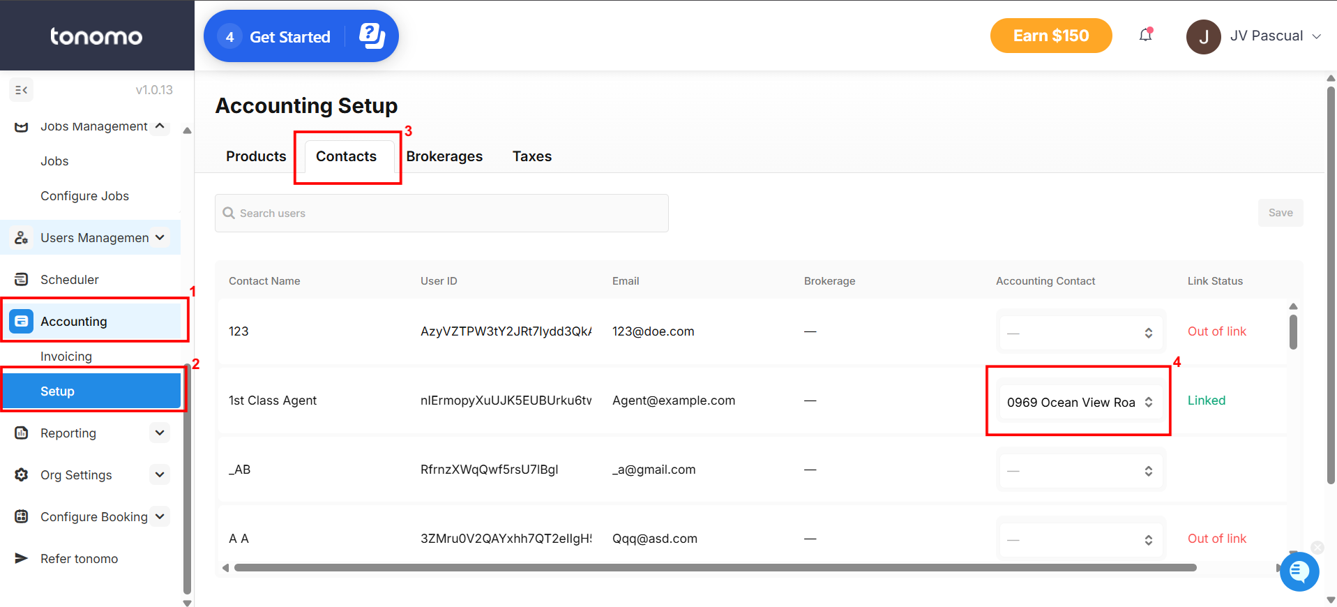Click email 123@doe.com
The width and height of the screenshot is (1337, 607).
click(x=653, y=331)
